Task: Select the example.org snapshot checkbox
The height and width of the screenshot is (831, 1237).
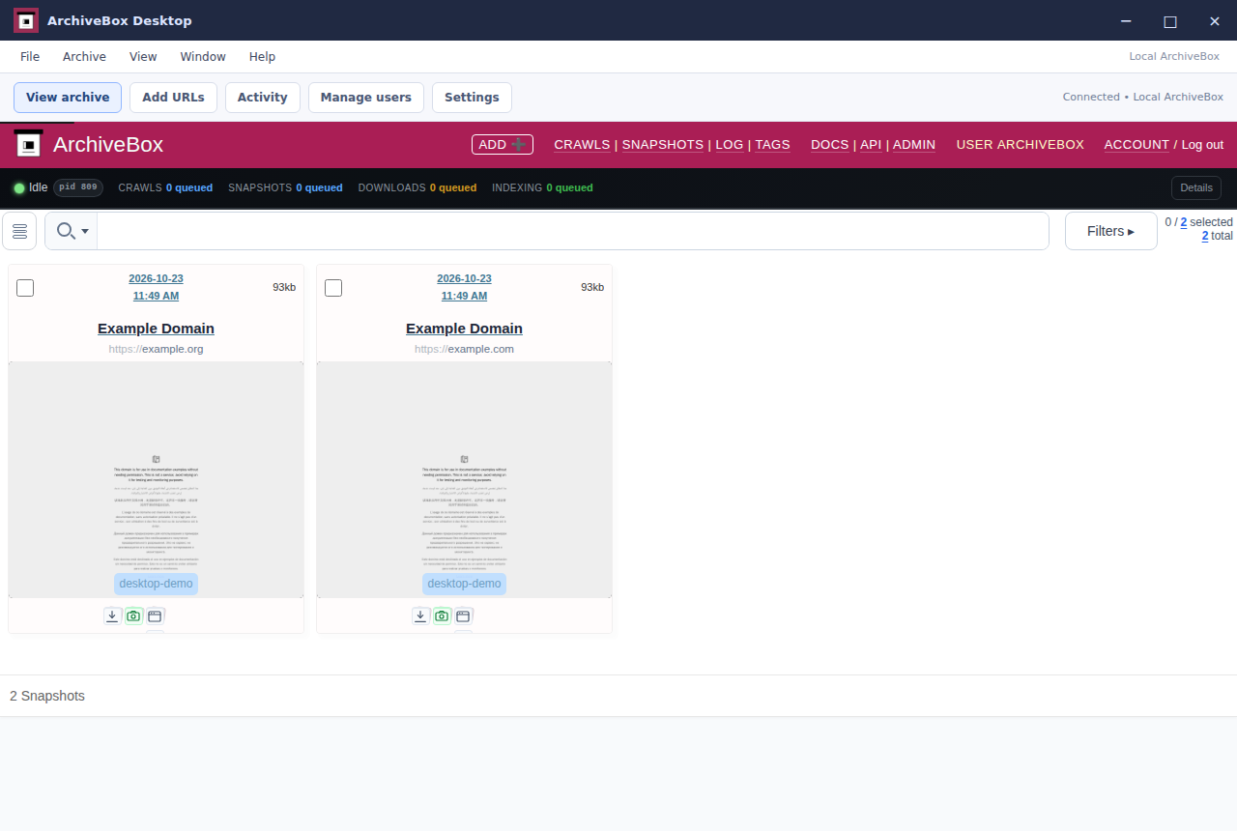Action: [x=25, y=288]
